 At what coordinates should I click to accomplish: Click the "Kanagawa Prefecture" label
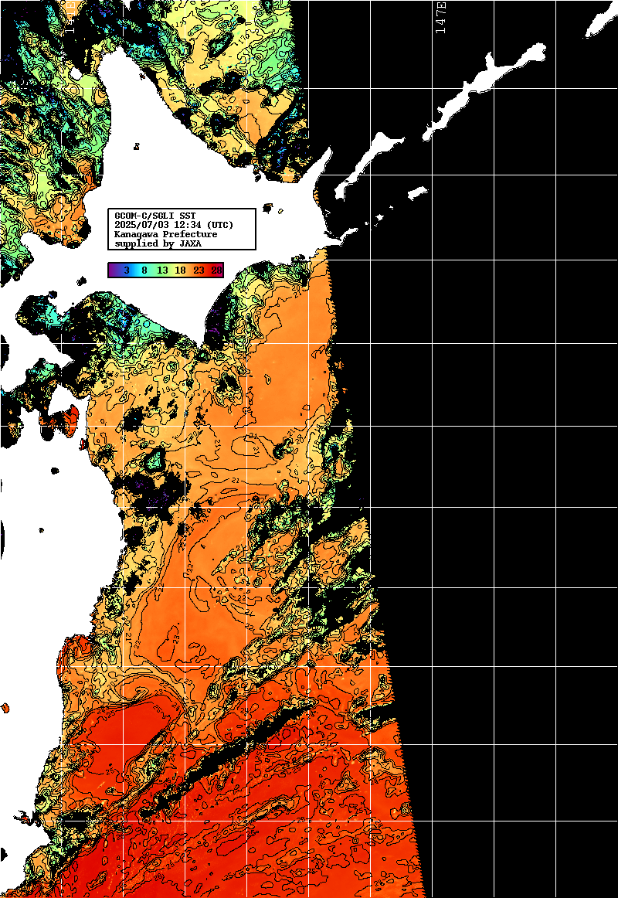(x=166, y=234)
